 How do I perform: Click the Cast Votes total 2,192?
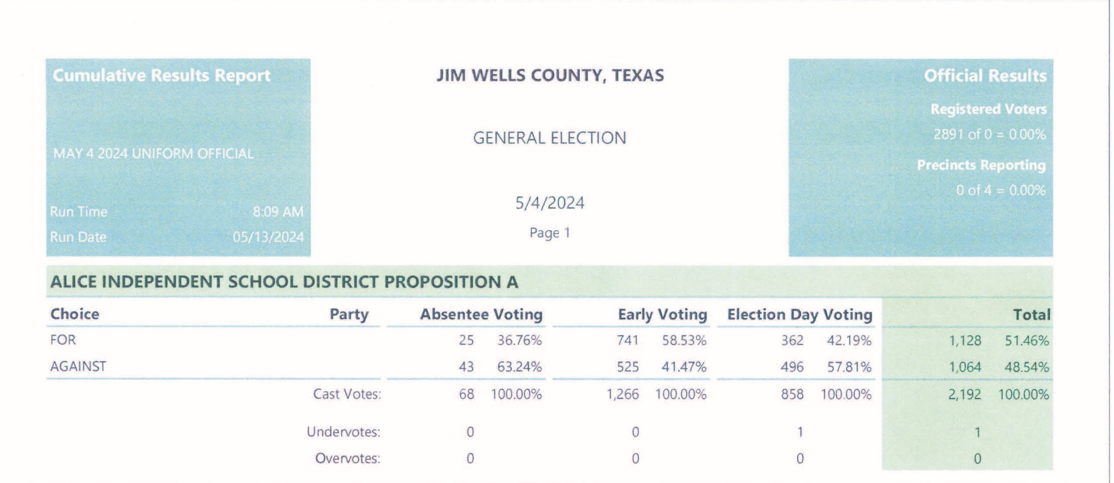pos(964,395)
